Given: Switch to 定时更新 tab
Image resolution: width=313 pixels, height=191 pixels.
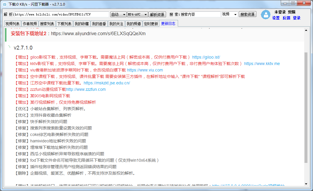Looking at the screenshot, I should (x=151, y=24).
